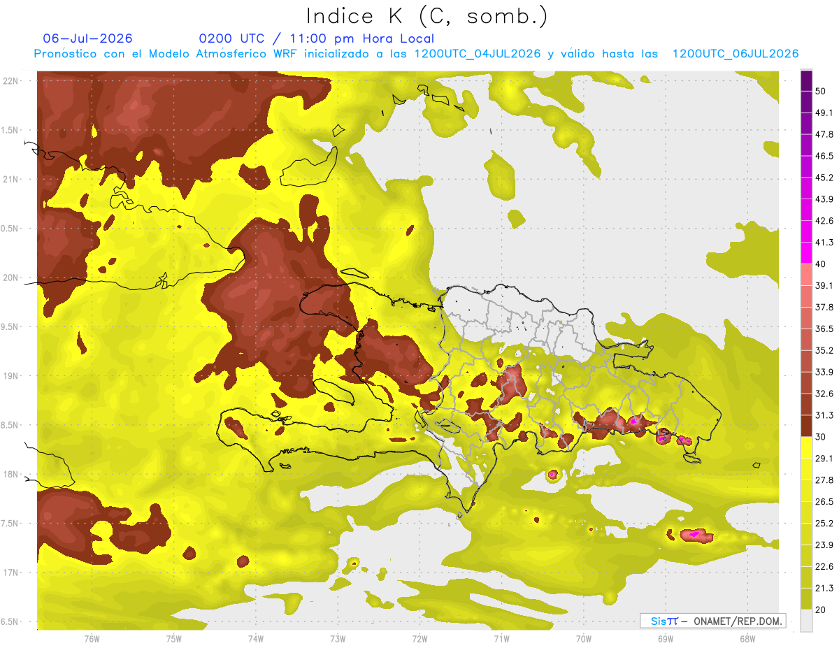This screenshot has width=839, height=648.
Task: Click the '69W' longitude label
Action: click(x=665, y=639)
